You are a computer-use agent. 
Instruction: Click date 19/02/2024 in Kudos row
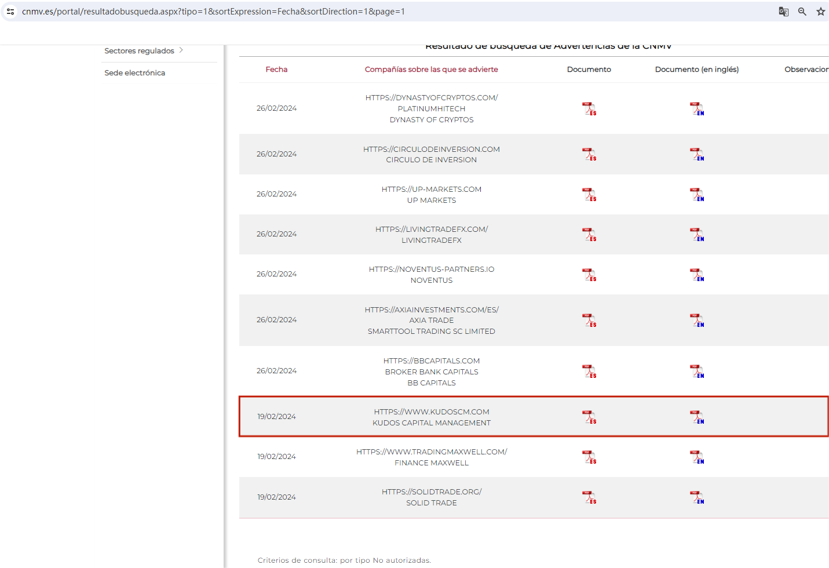click(x=276, y=417)
